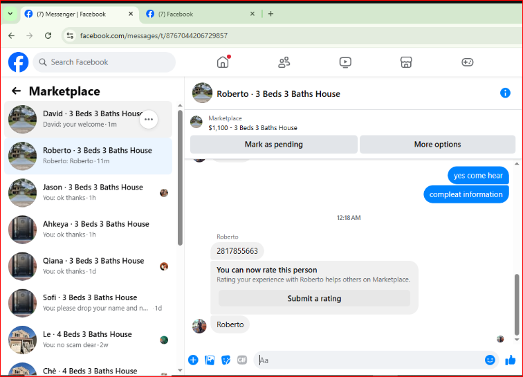Close the second (7) Facebook tab
The image size is (523, 377).
coord(253,14)
